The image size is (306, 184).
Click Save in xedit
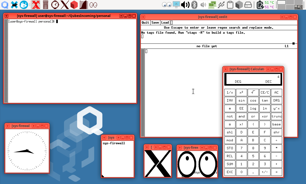coord(155,23)
